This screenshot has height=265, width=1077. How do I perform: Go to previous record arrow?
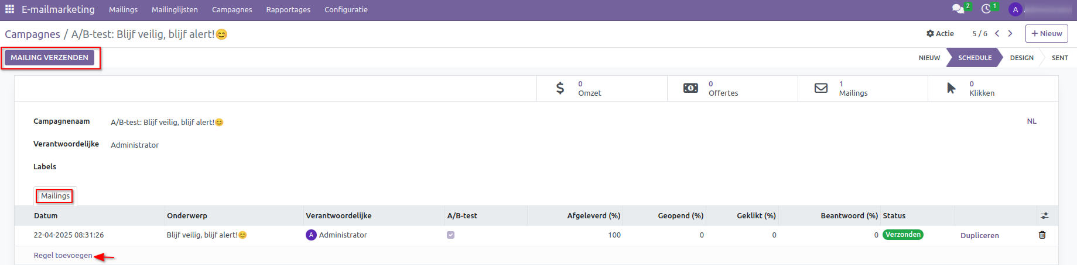click(x=997, y=34)
